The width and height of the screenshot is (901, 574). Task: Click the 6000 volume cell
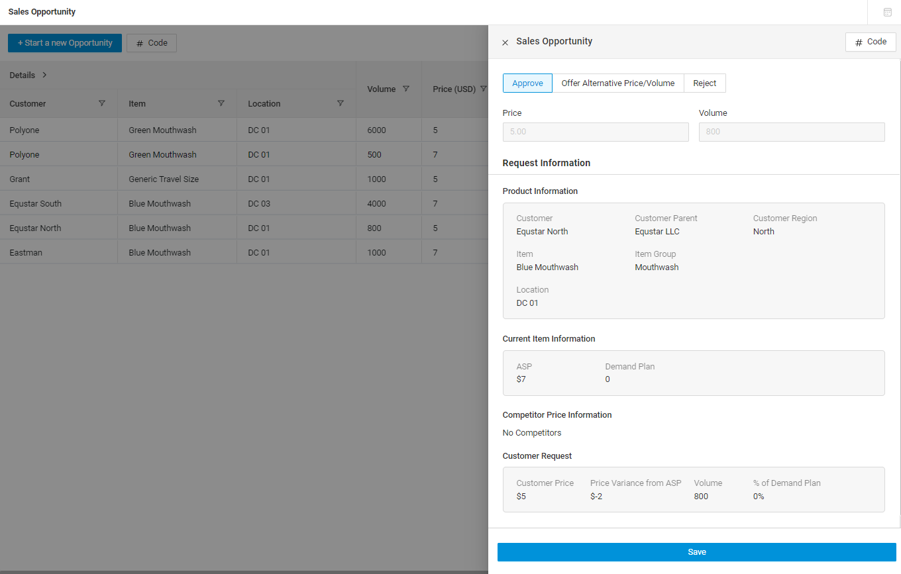tap(389, 130)
